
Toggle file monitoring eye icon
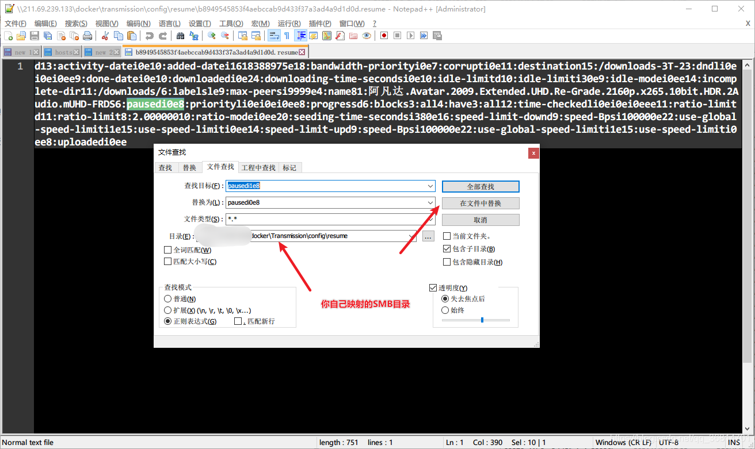pyautogui.click(x=367, y=36)
